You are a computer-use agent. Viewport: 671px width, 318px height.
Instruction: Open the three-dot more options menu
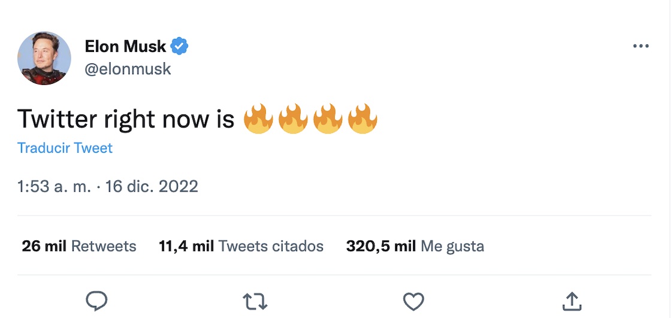tap(640, 46)
